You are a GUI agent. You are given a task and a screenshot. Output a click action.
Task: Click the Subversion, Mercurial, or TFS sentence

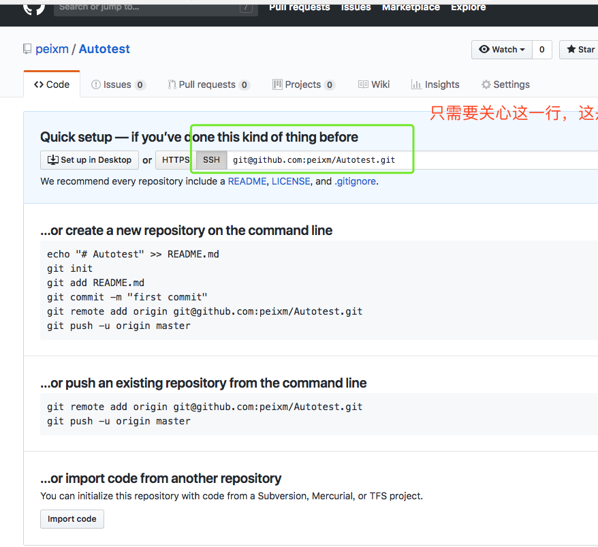(232, 496)
